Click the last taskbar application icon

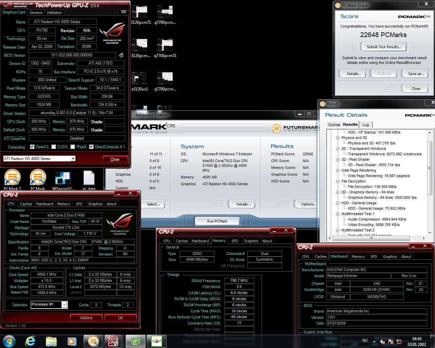[x=156, y=341]
